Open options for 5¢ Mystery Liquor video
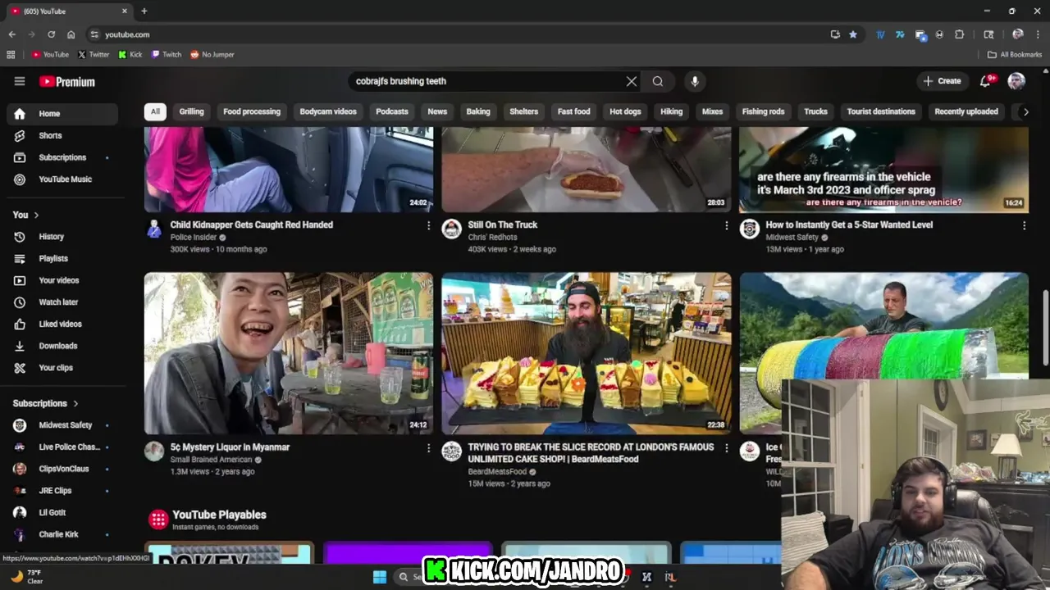Screen dimensions: 1050x590 (x=428, y=448)
